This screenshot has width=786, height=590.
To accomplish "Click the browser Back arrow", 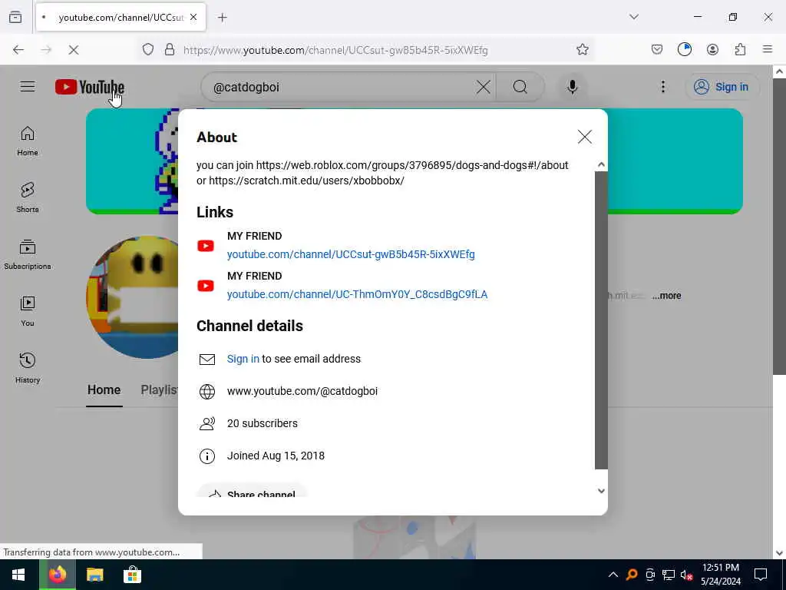I will pos(18,49).
